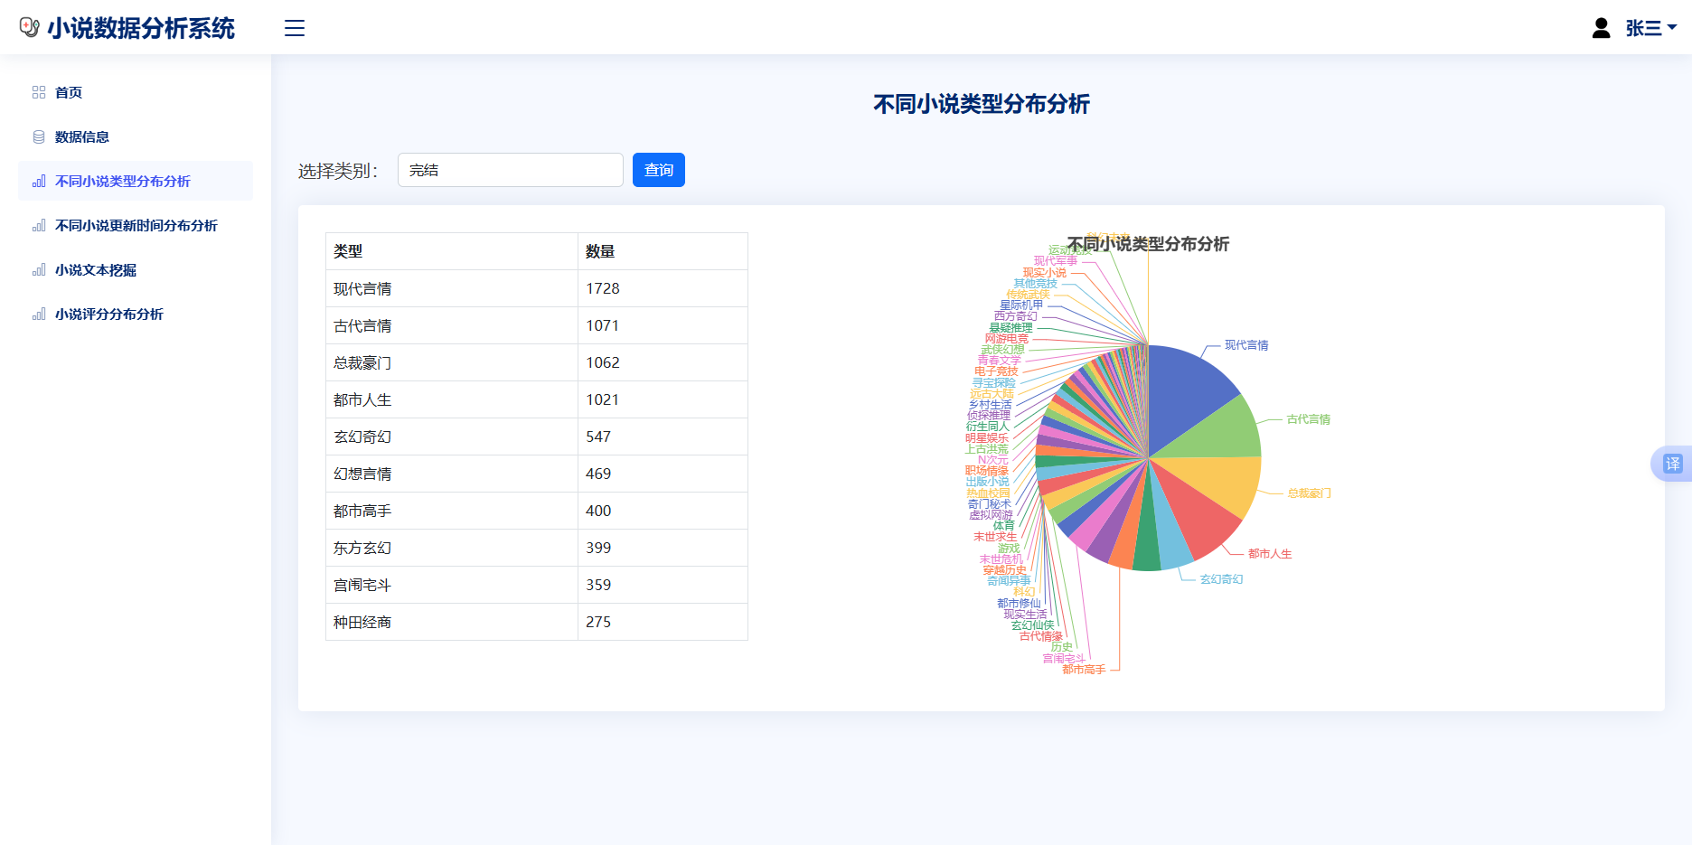Open 小说文本挖掘 page
The height and width of the screenshot is (845, 1692).
click(x=136, y=269)
